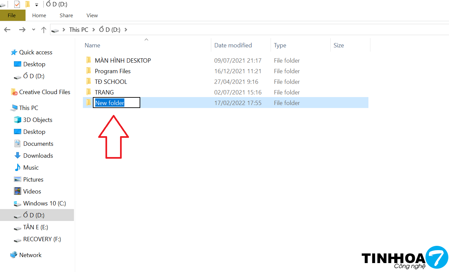The image size is (449, 272).
Task: Click the Properties checkmark icon in title bar
Action: (17, 5)
